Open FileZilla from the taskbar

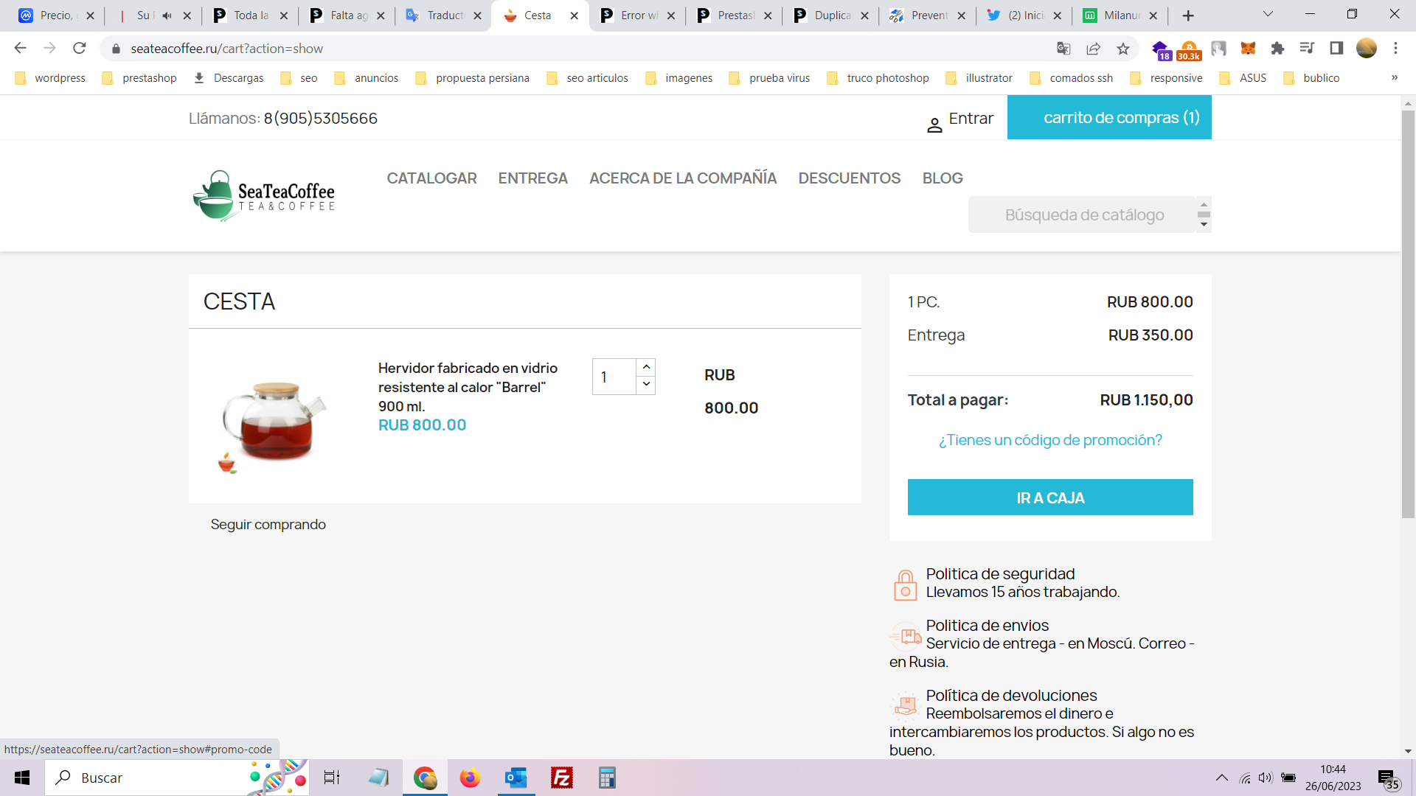pyautogui.click(x=562, y=778)
